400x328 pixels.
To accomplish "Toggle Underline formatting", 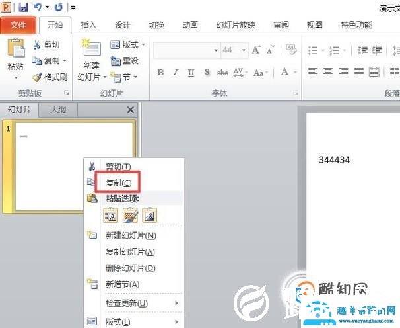I will 191,73.
